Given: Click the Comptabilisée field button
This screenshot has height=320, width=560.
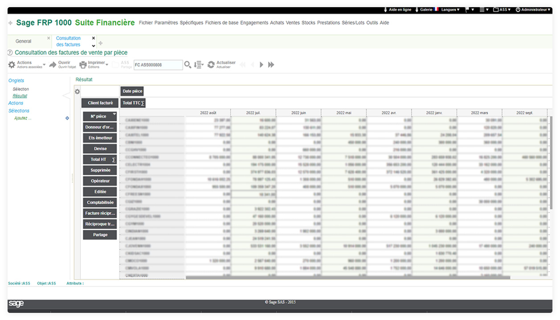Looking at the screenshot, I should coord(100,202).
